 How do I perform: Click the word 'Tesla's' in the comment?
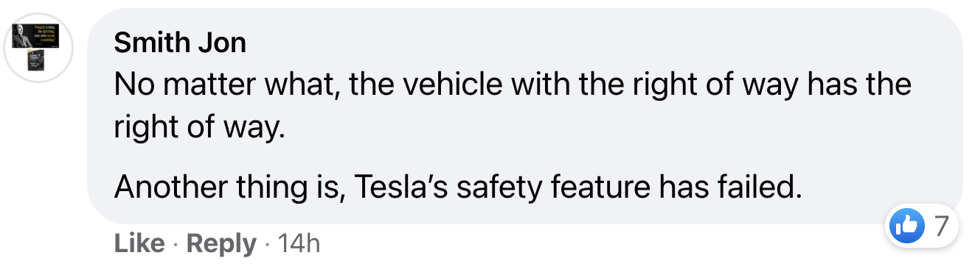pos(401,188)
